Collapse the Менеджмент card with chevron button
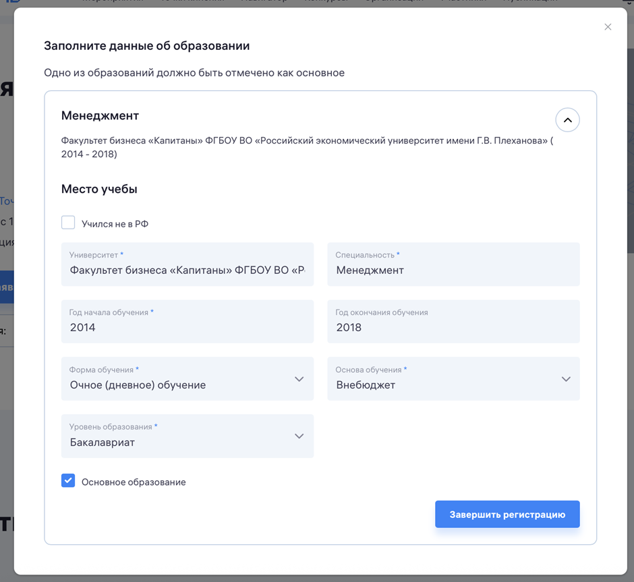This screenshot has width=634, height=582. 567,120
